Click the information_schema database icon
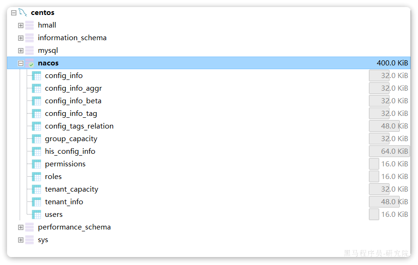The height and width of the screenshot is (265, 418). coord(29,38)
